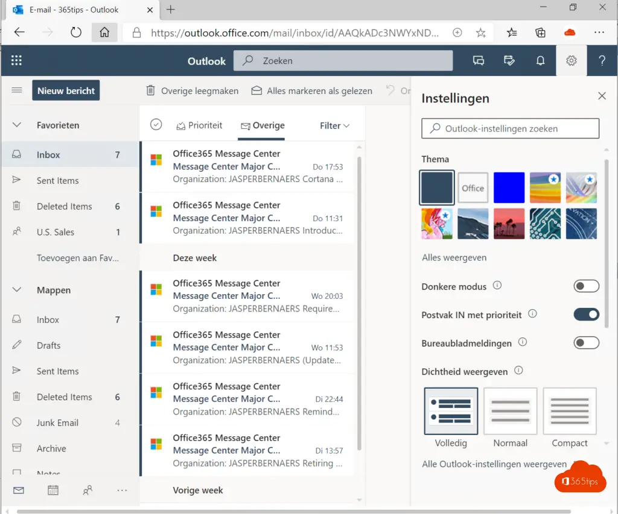Viewport: 618px width, 514px height.
Task: Switch to the Prioriteit tab
Action: (x=199, y=125)
